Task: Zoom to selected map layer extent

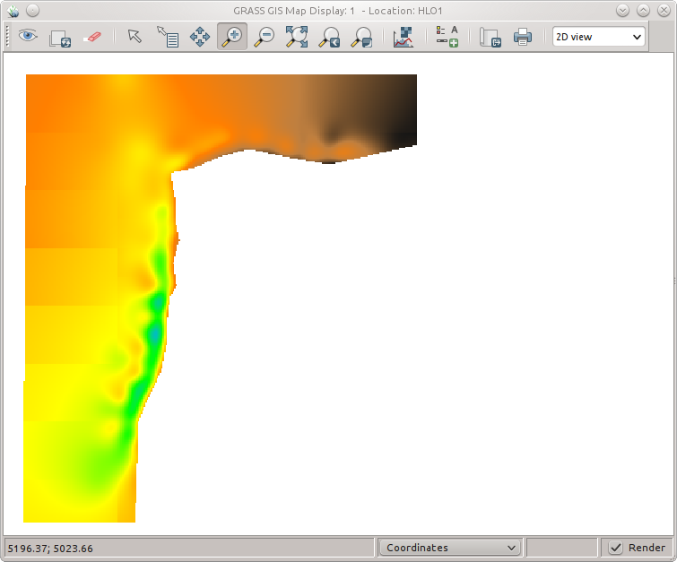Action: [297, 37]
